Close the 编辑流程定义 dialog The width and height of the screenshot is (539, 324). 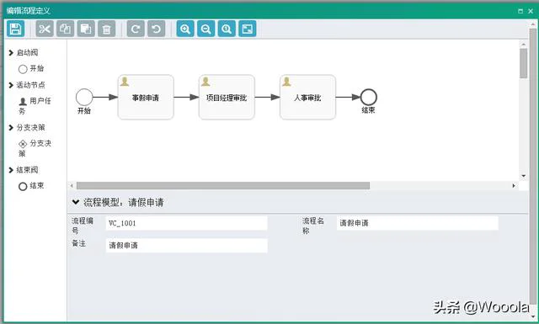click(x=531, y=11)
